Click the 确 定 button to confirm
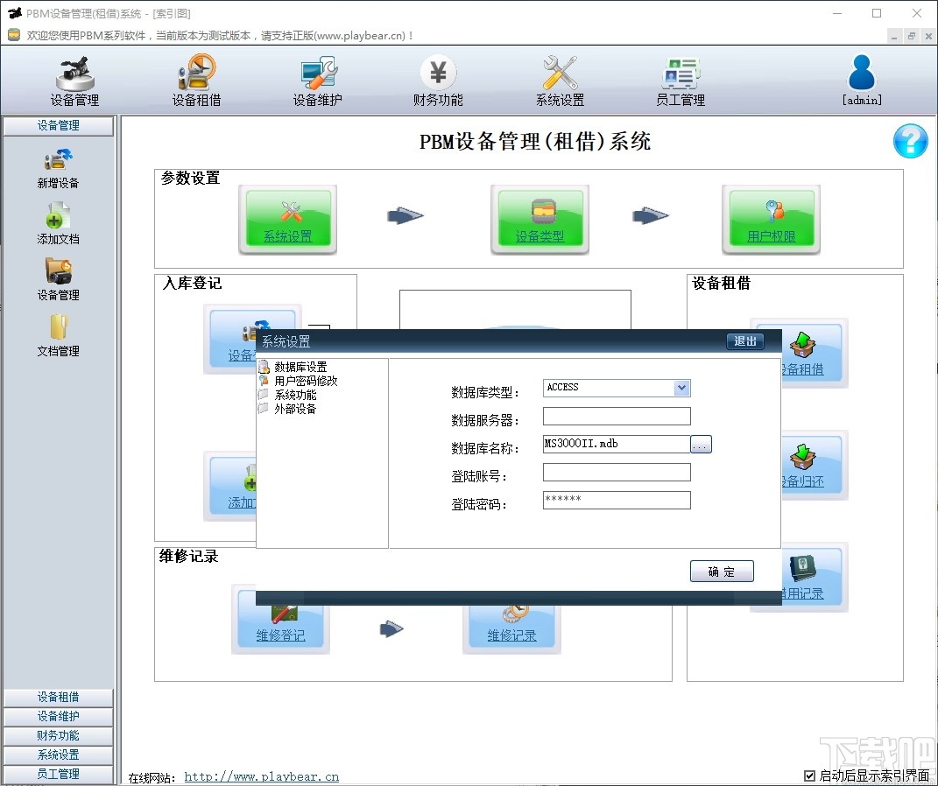Image resolution: width=938 pixels, height=786 pixels. [x=722, y=571]
